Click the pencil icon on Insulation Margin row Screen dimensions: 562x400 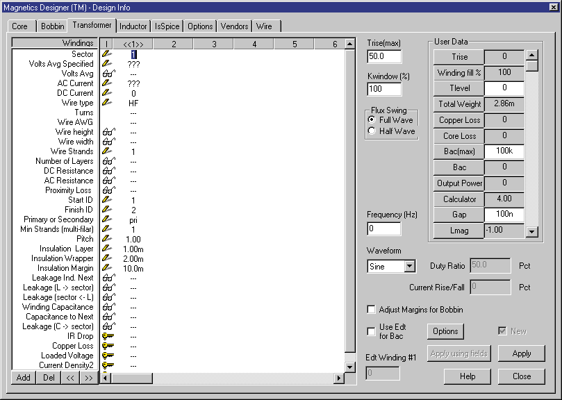pyautogui.click(x=108, y=267)
